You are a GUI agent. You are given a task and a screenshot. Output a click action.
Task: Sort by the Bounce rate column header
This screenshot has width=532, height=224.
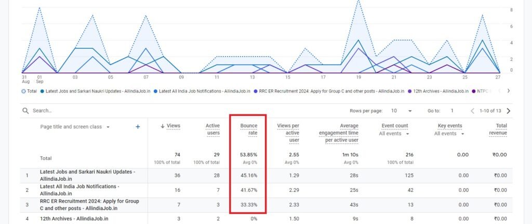[x=249, y=129]
